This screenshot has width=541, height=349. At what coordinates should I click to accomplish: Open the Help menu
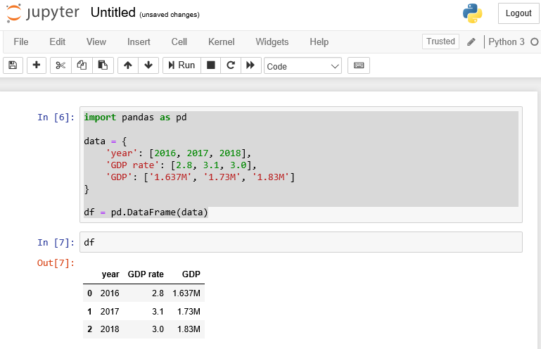(x=319, y=42)
